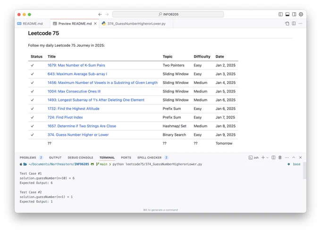The width and height of the screenshot is (321, 232).
Task: Open 1004: Max Consecutive Ones III link
Action: [x=74, y=91]
